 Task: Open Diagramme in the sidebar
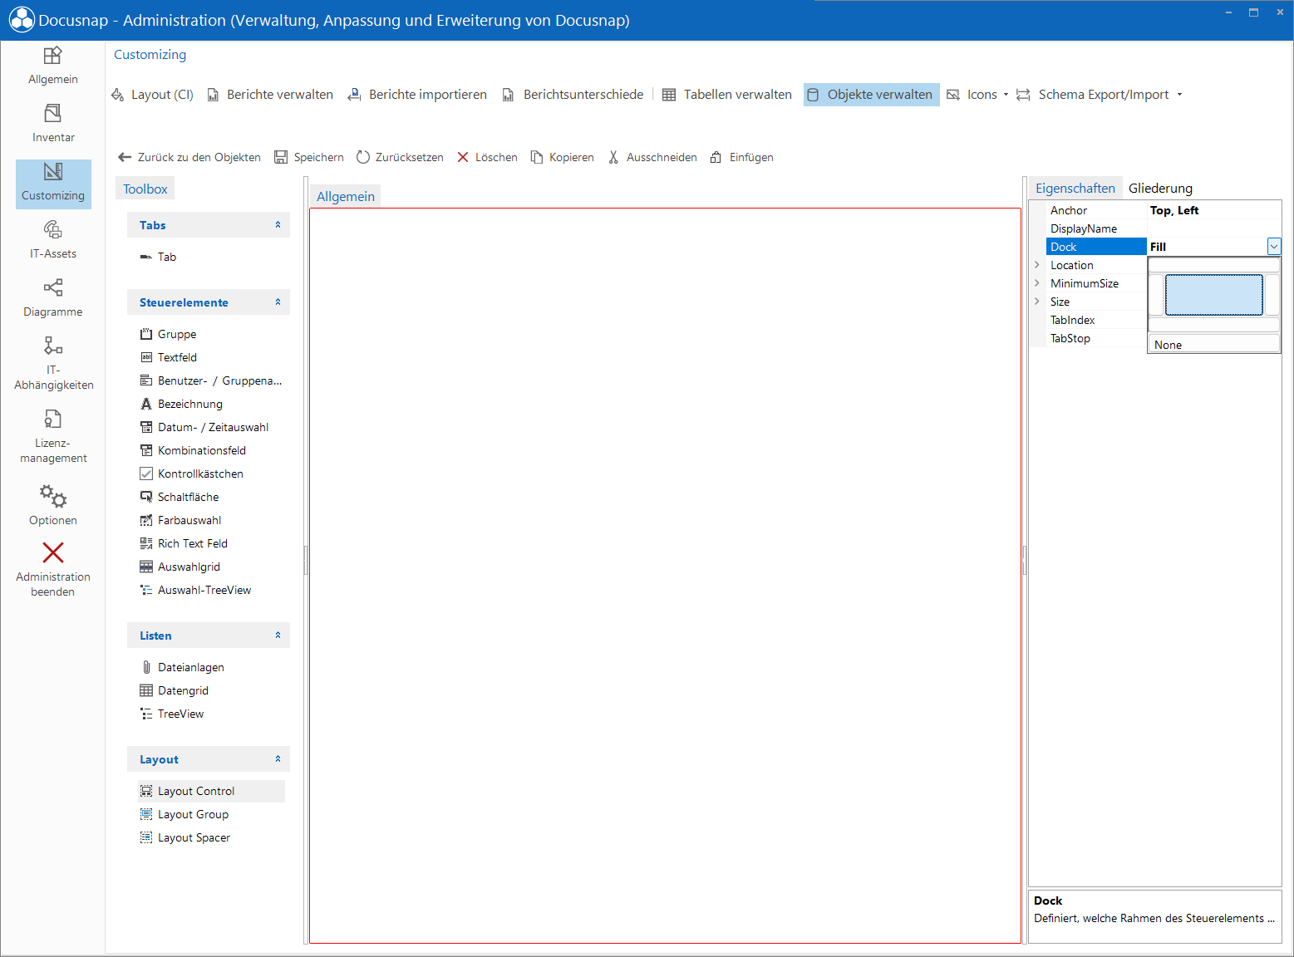pos(52,298)
